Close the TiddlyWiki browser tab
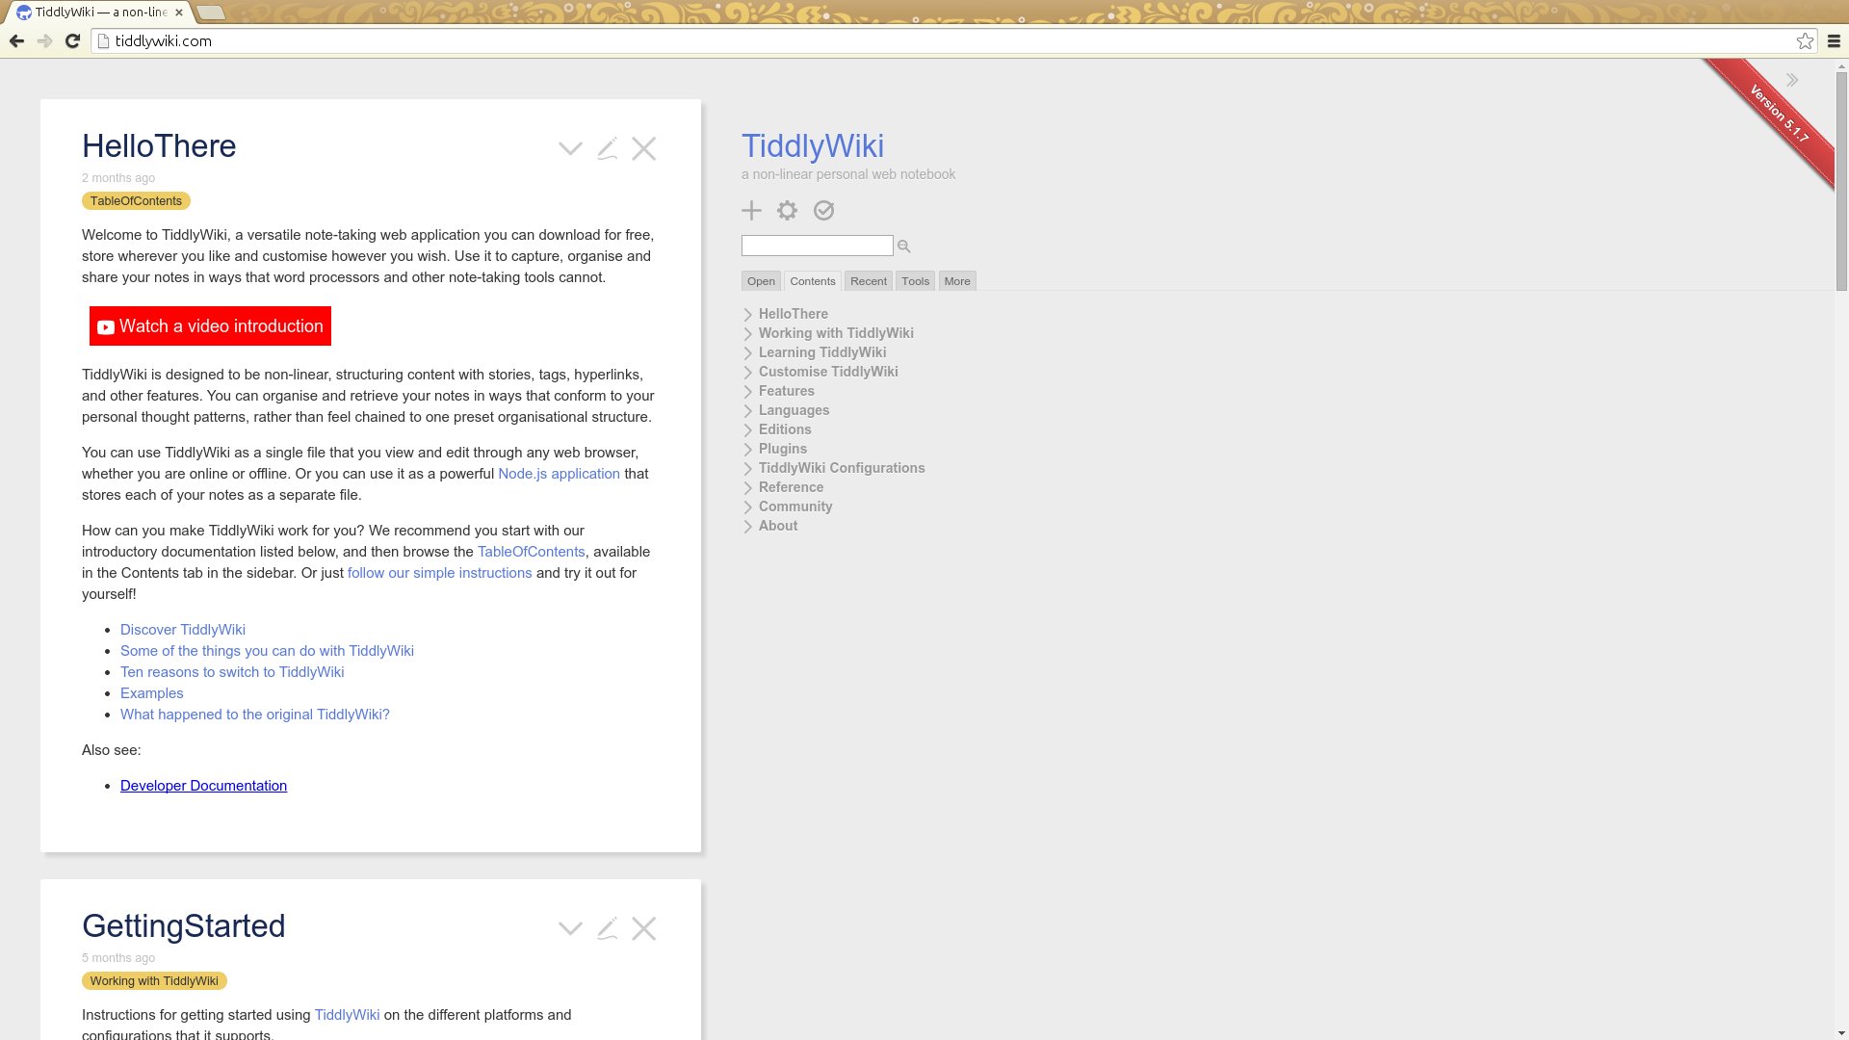 179,13
